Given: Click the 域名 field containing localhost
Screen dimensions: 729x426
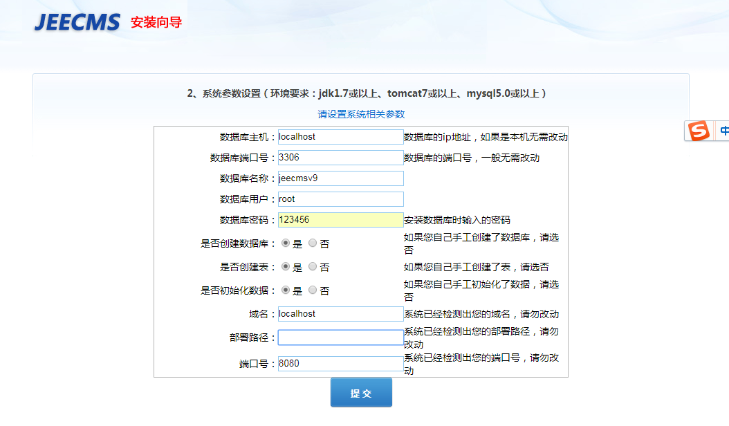Looking at the screenshot, I should pos(340,314).
